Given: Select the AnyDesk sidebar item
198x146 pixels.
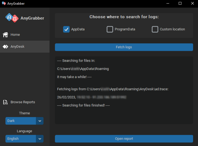Looking at the screenshot, I should (x=25, y=47).
